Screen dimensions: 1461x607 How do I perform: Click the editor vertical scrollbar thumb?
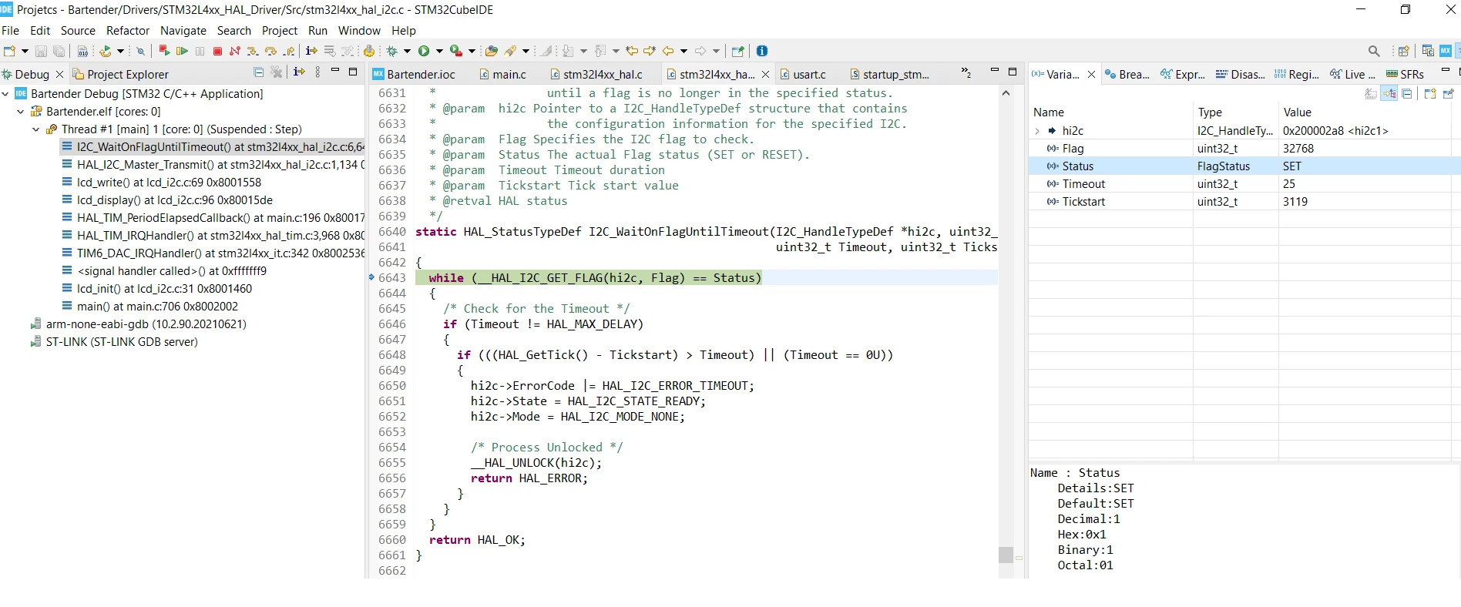[x=1006, y=555]
